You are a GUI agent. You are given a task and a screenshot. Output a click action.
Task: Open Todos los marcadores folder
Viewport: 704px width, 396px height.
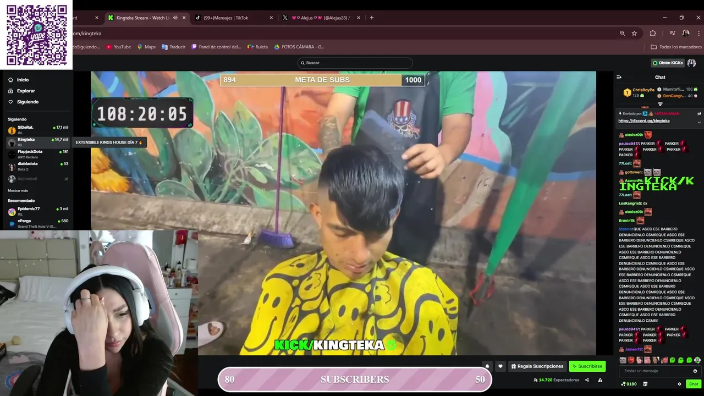point(676,47)
